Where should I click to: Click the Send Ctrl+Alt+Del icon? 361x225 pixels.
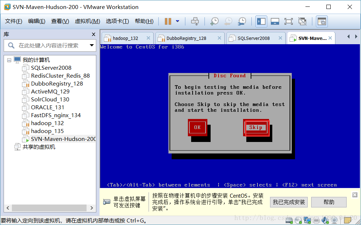coord(195,21)
